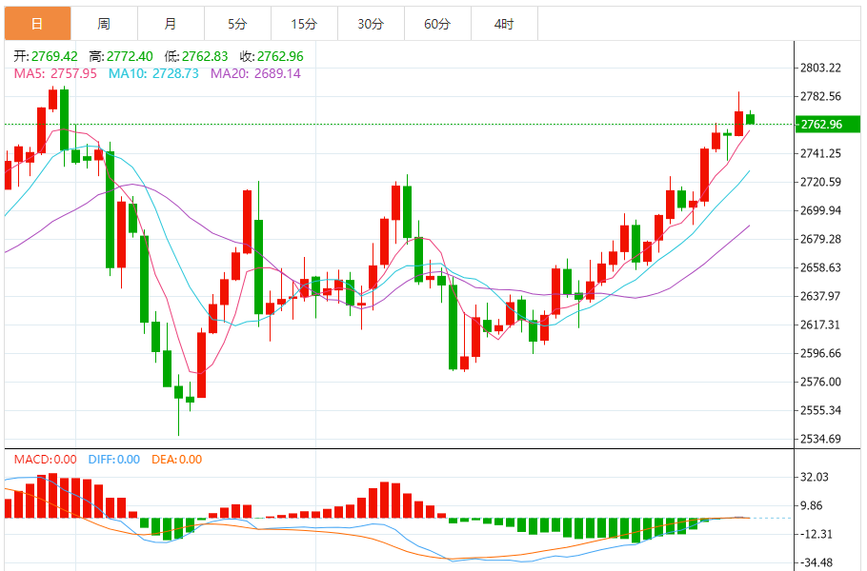
Task: Click the 2782.56 price axis label
Action: tap(820, 97)
